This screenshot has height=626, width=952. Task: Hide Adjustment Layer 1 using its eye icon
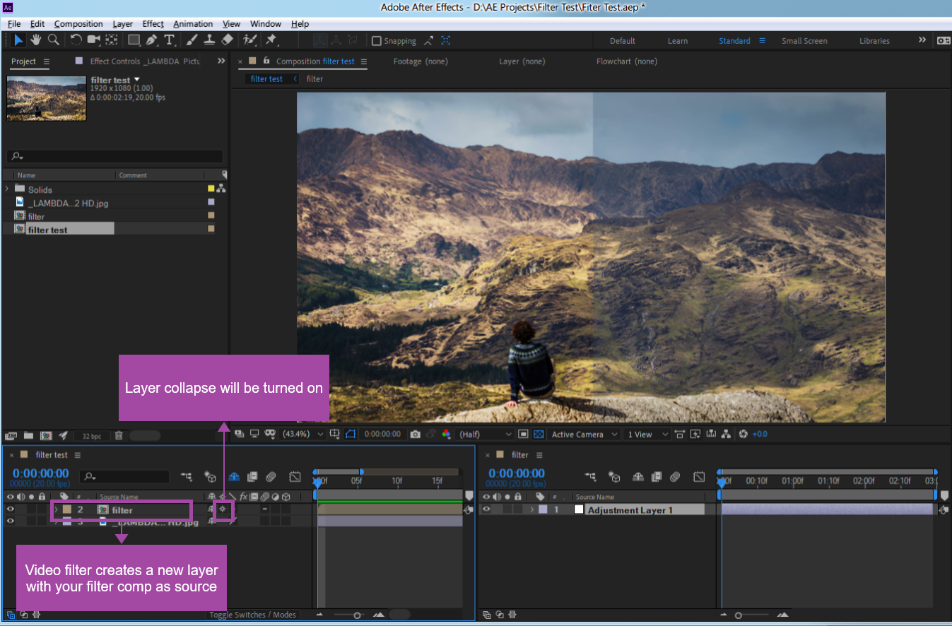(x=486, y=509)
